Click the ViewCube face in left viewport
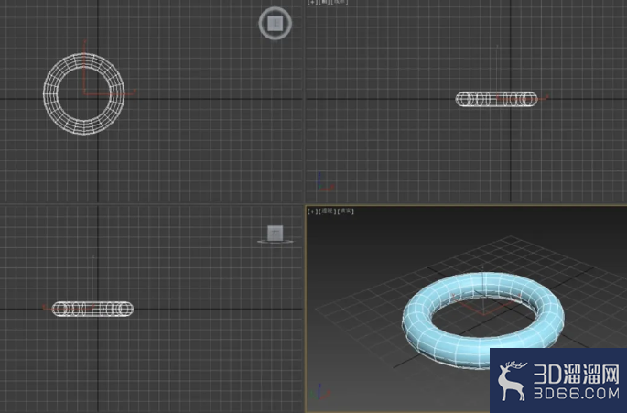Image resolution: width=627 pixels, height=413 pixels. [x=276, y=233]
